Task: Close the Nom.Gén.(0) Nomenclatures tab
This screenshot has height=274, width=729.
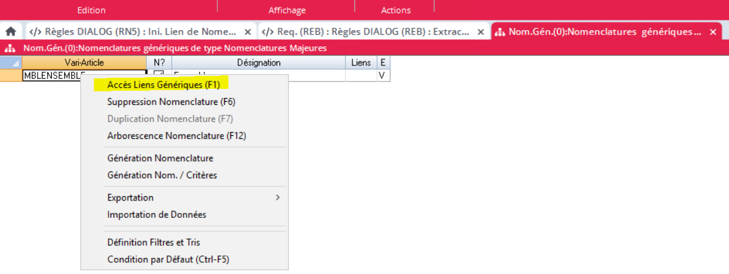Action: point(713,31)
